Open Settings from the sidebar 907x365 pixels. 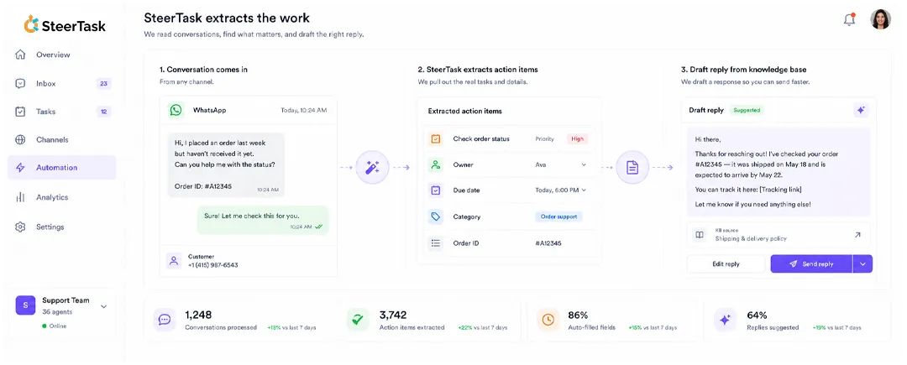pyautogui.click(x=62, y=227)
